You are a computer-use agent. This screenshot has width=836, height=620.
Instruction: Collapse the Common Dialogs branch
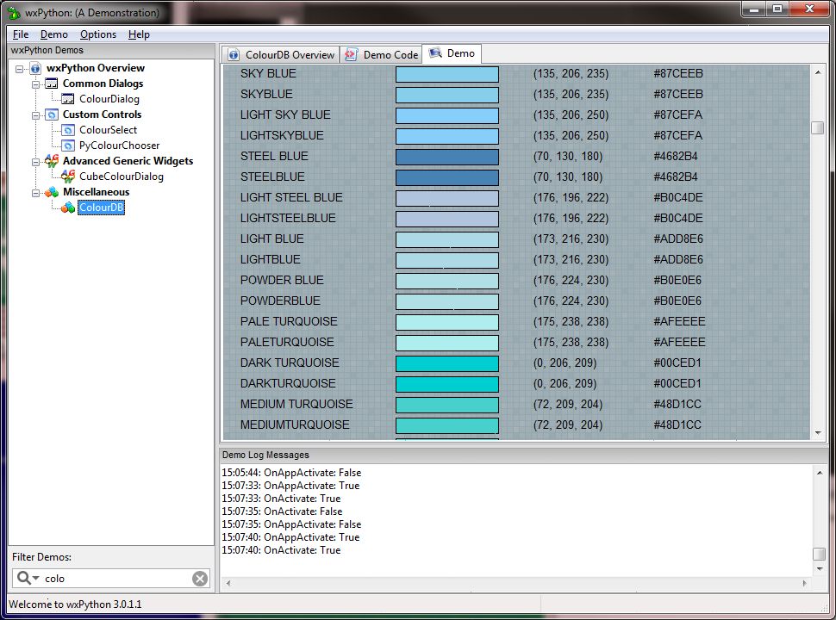[35, 84]
